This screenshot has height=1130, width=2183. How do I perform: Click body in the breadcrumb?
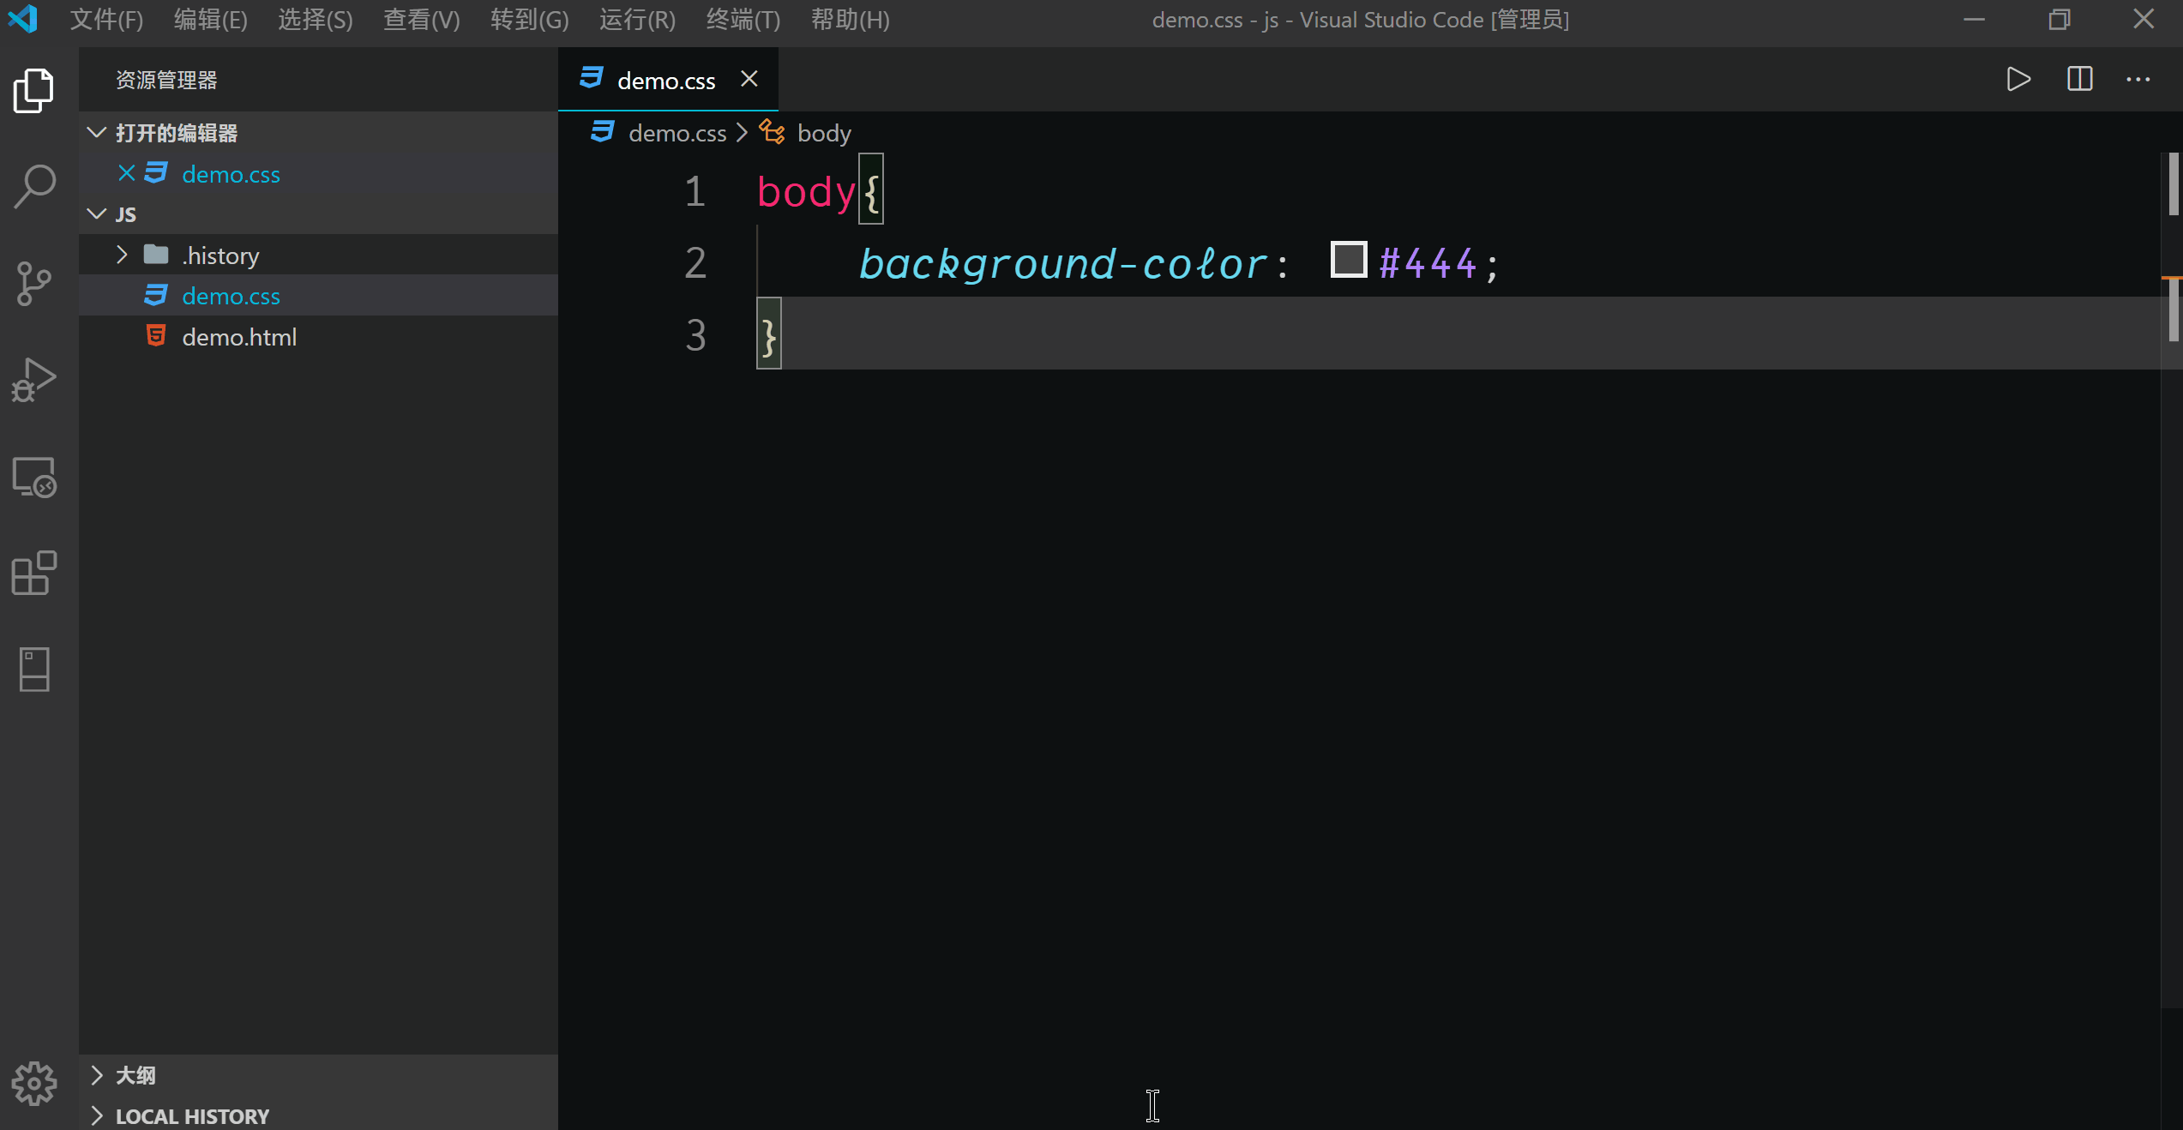tap(823, 134)
